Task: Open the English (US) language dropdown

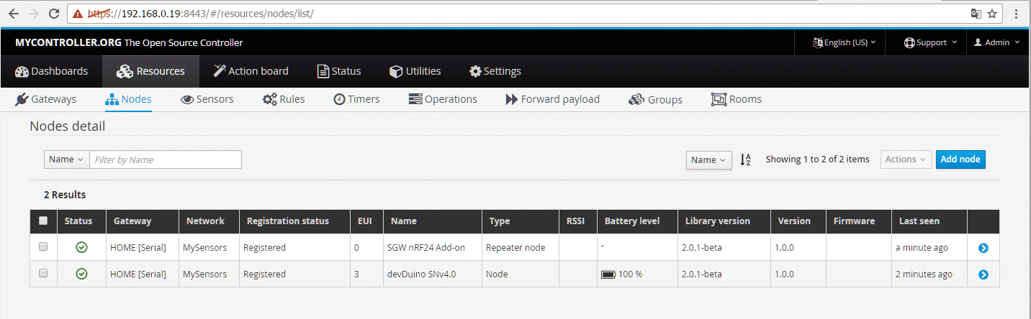Action: click(845, 42)
